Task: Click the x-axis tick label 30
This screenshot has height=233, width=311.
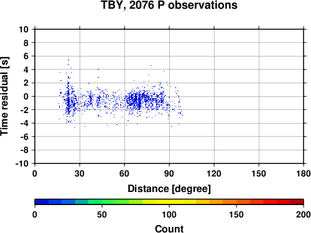Action: 80,173
